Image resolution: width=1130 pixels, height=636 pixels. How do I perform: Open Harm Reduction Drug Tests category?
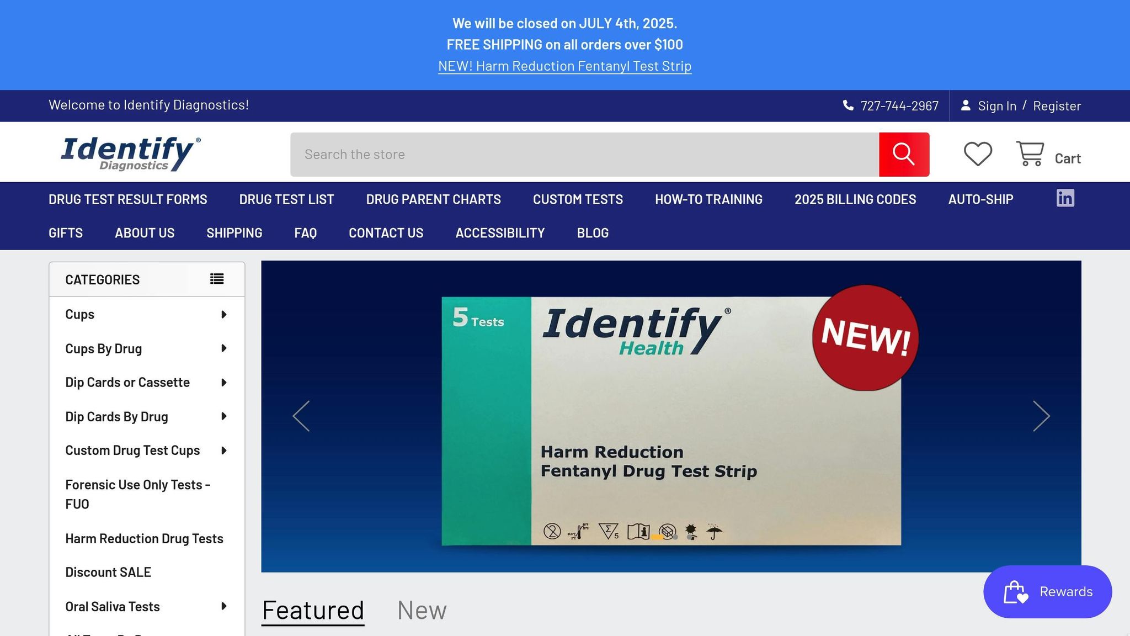click(x=144, y=538)
